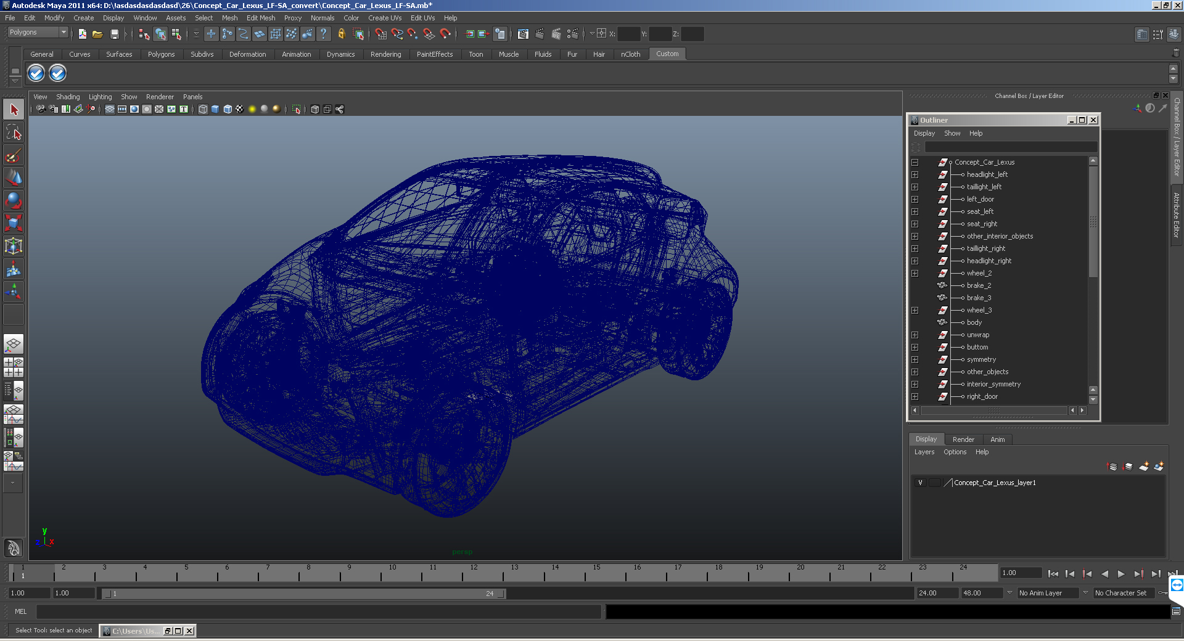This screenshot has height=641, width=1184.
Task: Toggle the Lock selection icon
Action: (341, 35)
